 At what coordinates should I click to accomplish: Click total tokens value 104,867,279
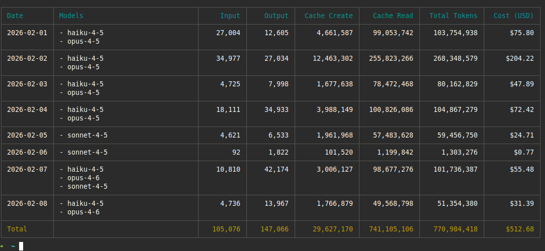[456, 110]
